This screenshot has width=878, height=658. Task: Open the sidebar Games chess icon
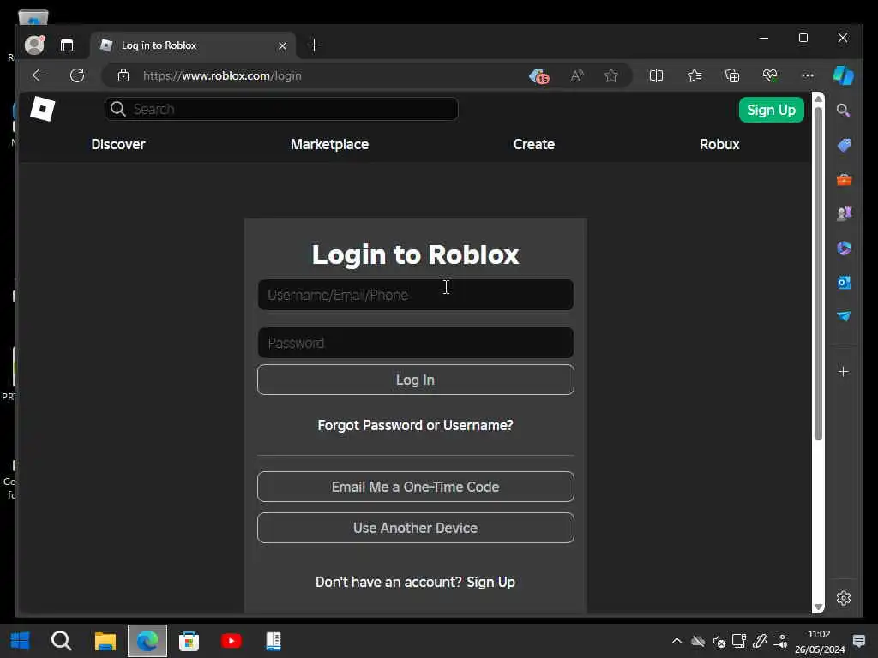pyautogui.click(x=844, y=213)
